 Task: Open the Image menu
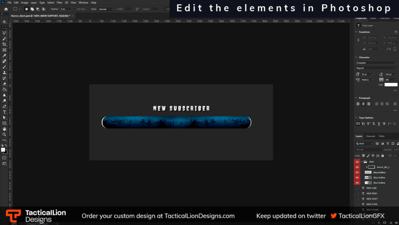point(24,2)
